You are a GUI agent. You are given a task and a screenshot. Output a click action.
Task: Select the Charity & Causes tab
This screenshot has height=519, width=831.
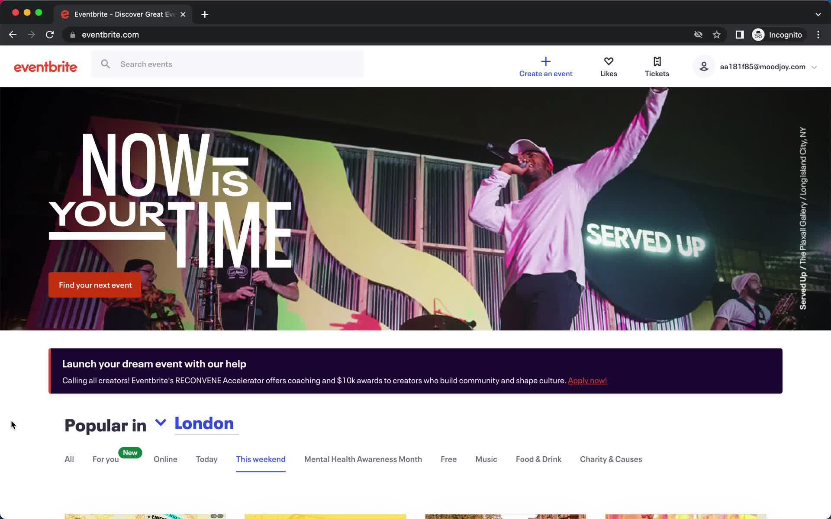click(x=611, y=459)
